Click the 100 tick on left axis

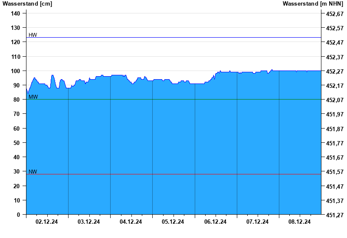pyautogui.click(x=16, y=71)
